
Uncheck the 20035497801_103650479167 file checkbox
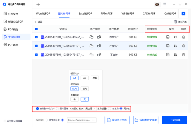pos(36,55)
